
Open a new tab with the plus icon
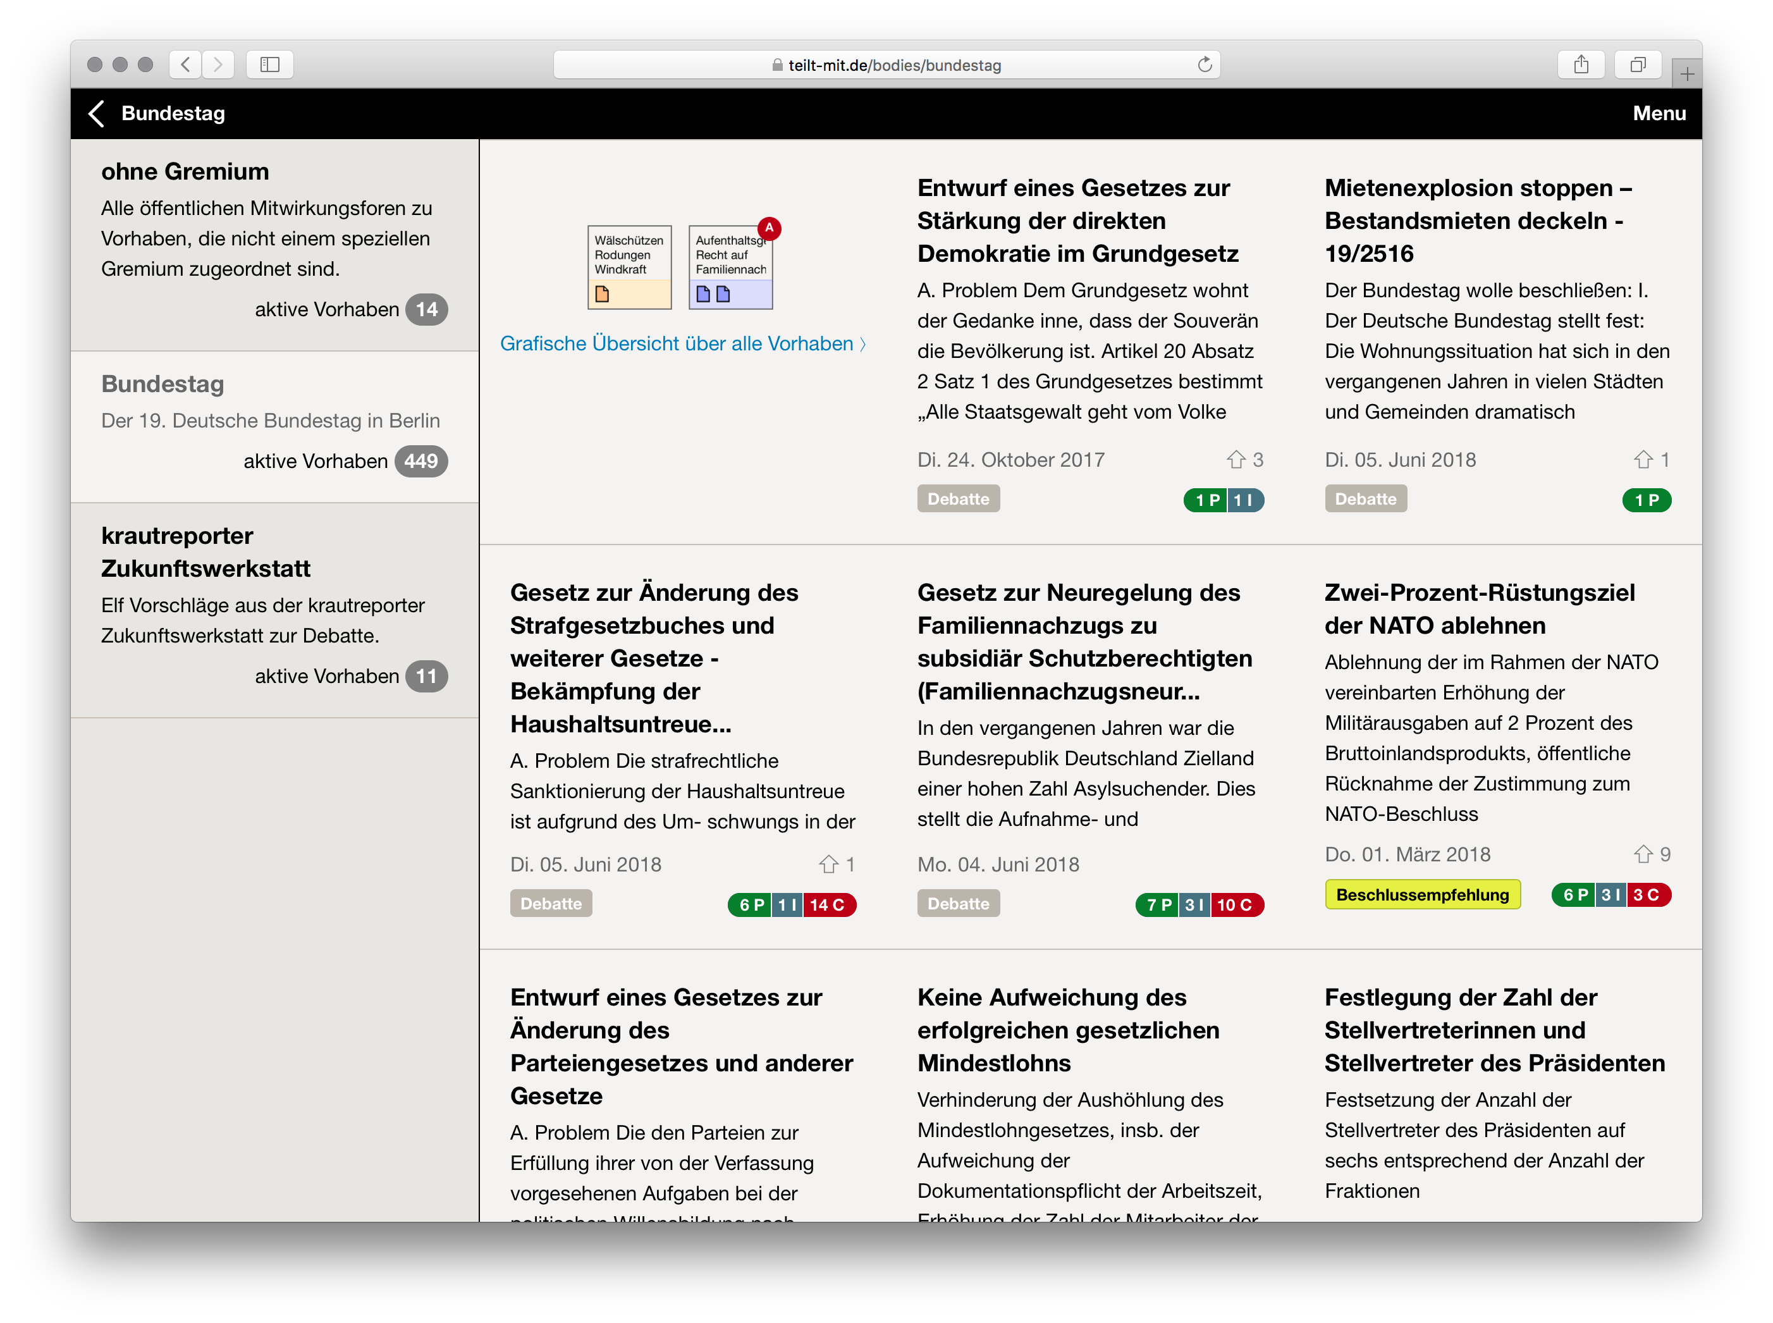1687,74
